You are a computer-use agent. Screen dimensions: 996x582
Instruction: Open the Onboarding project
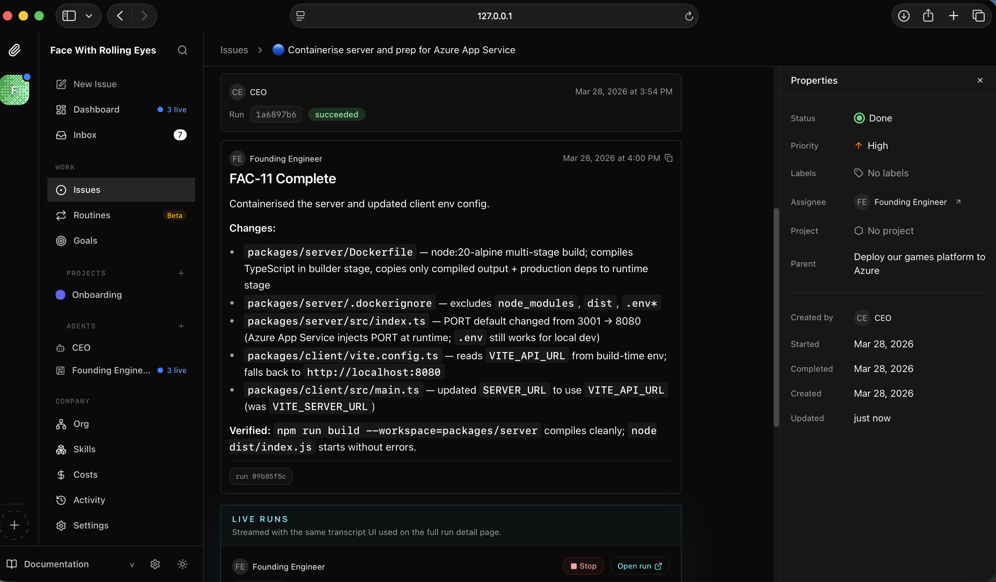click(97, 295)
